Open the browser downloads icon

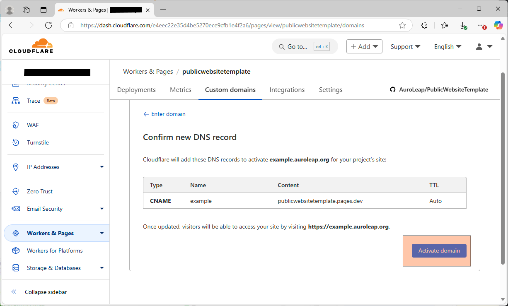click(464, 26)
